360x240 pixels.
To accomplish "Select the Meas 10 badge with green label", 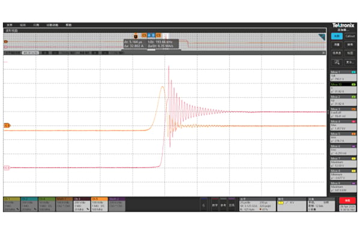I will (x=343, y=88).
